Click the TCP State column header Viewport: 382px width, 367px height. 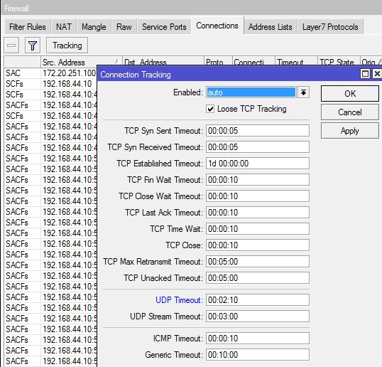(x=339, y=61)
